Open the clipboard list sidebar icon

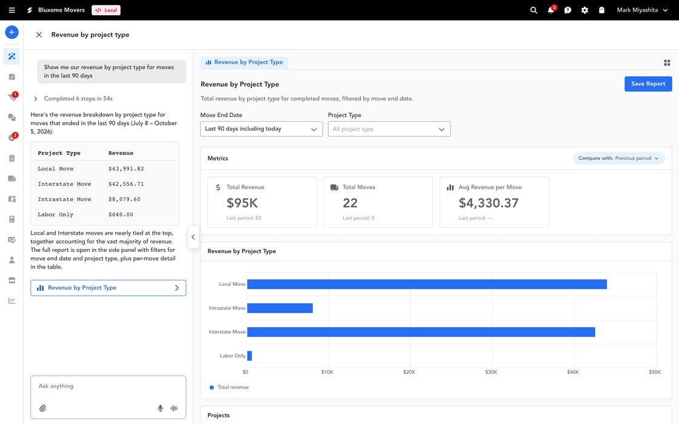pos(12,158)
